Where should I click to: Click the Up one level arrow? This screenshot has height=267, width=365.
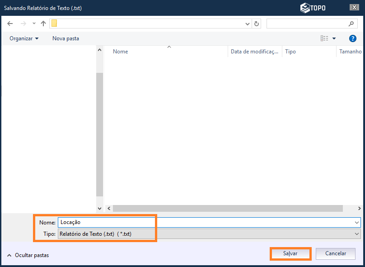click(43, 24)
